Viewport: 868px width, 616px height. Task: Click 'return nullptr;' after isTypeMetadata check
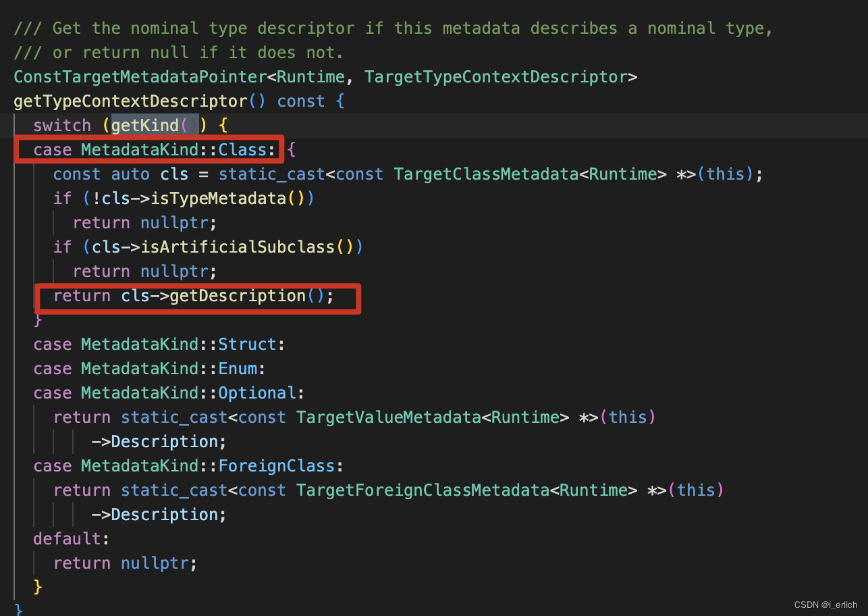click(x=145, y=223)
